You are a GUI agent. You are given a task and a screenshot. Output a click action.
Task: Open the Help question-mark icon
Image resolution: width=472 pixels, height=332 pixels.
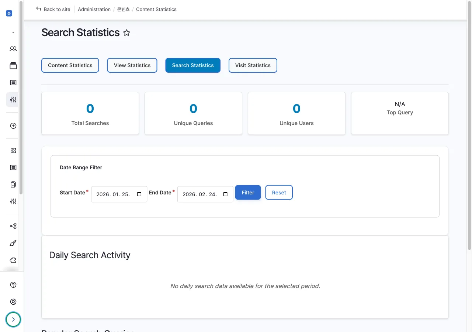13,284
